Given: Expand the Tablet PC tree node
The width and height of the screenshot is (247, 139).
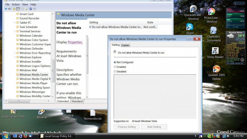Looking at the screenshot, I should [x=15, y=23].
